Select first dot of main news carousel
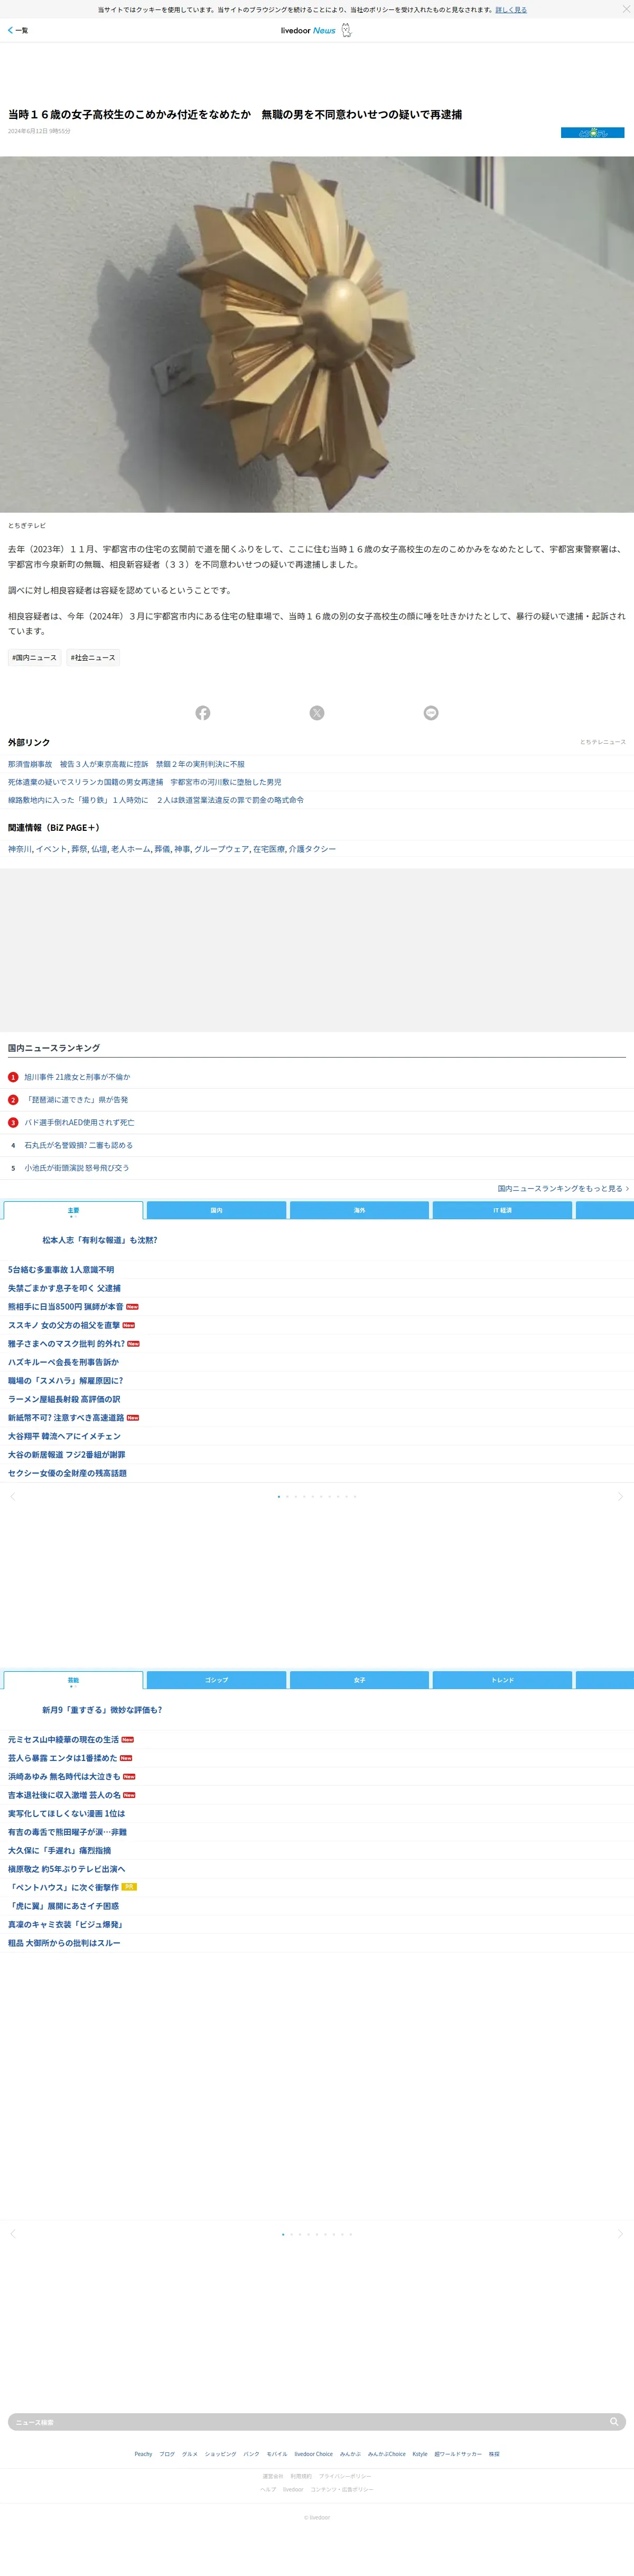Screen dimensions: 634x2576 [279, 1497]
